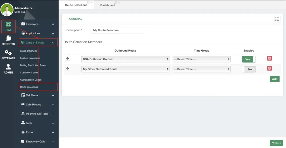Collapse the Class of Service menu
286x148 pixels.
click(53, 43)
